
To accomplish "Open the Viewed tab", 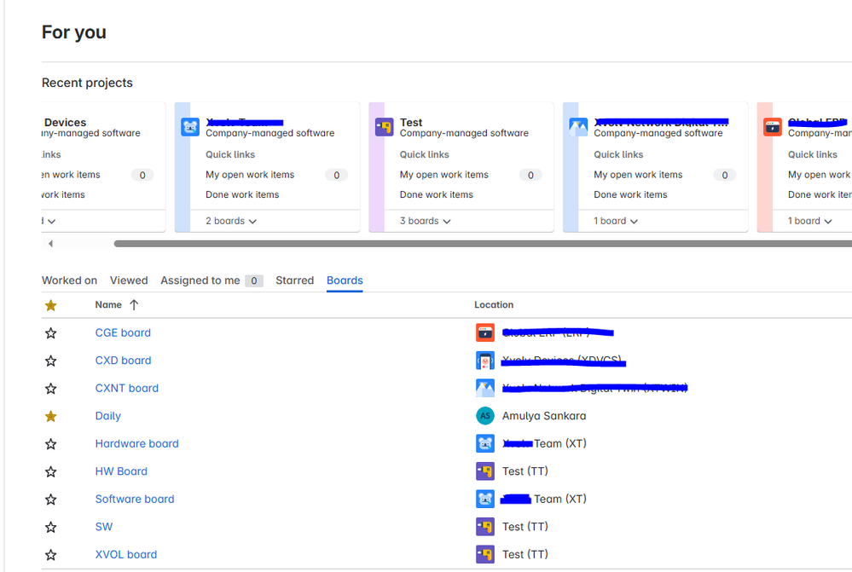I will (129, 280).
